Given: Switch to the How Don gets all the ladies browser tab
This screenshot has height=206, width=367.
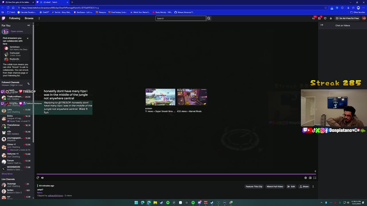Looking at the screenshot, I should point(17,2).
